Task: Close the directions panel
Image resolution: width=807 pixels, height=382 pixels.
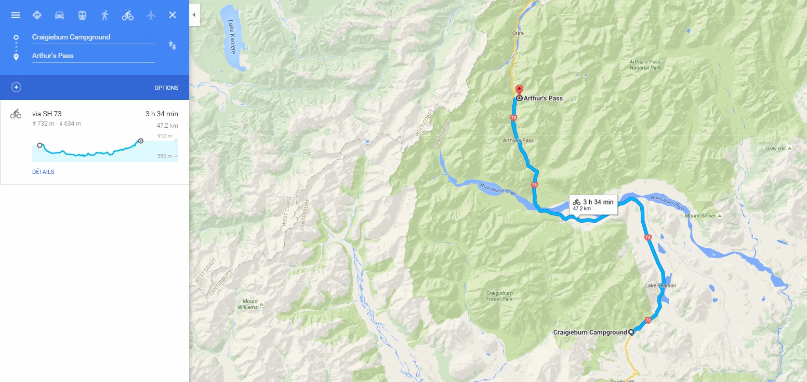Action: pos(173,15)
